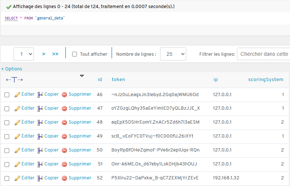290x186 pixels.
Task: Click the red Delete icon for row 48
Action: tap(64, 123)
